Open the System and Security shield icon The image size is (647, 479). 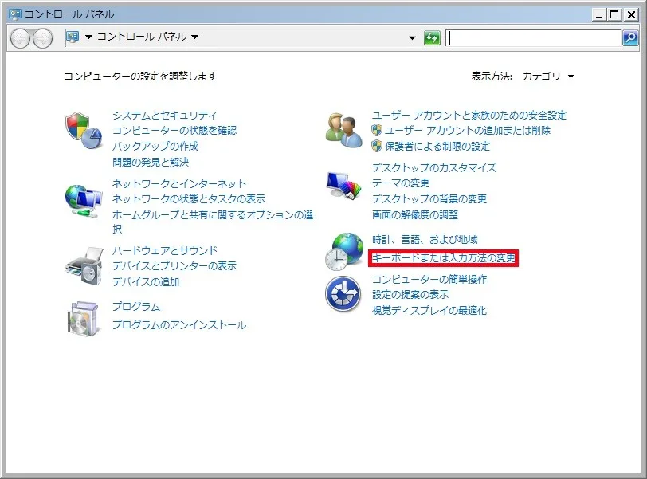pos(84,131)
